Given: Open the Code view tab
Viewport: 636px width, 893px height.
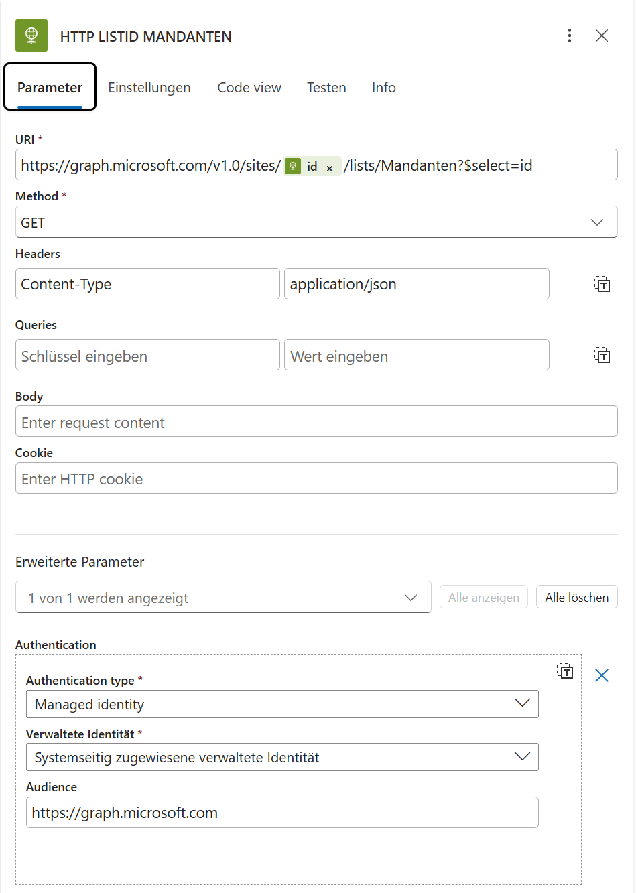Looking at the screenshot, I should pyautogui.click(x=249, y=87).
